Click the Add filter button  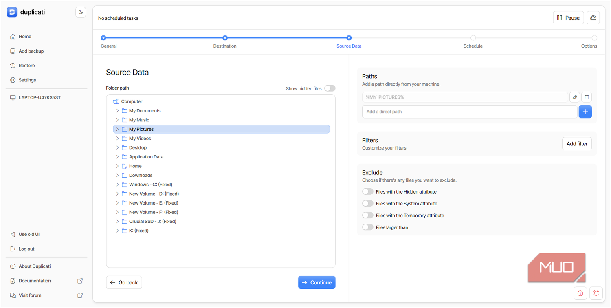[577, 143]
